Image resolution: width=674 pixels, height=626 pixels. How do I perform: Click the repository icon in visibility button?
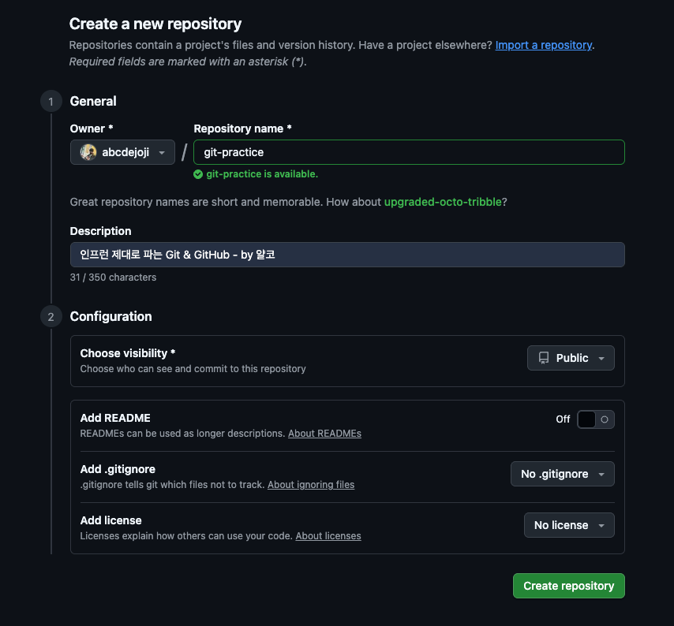pyautogui.click(x=544, y=358)
